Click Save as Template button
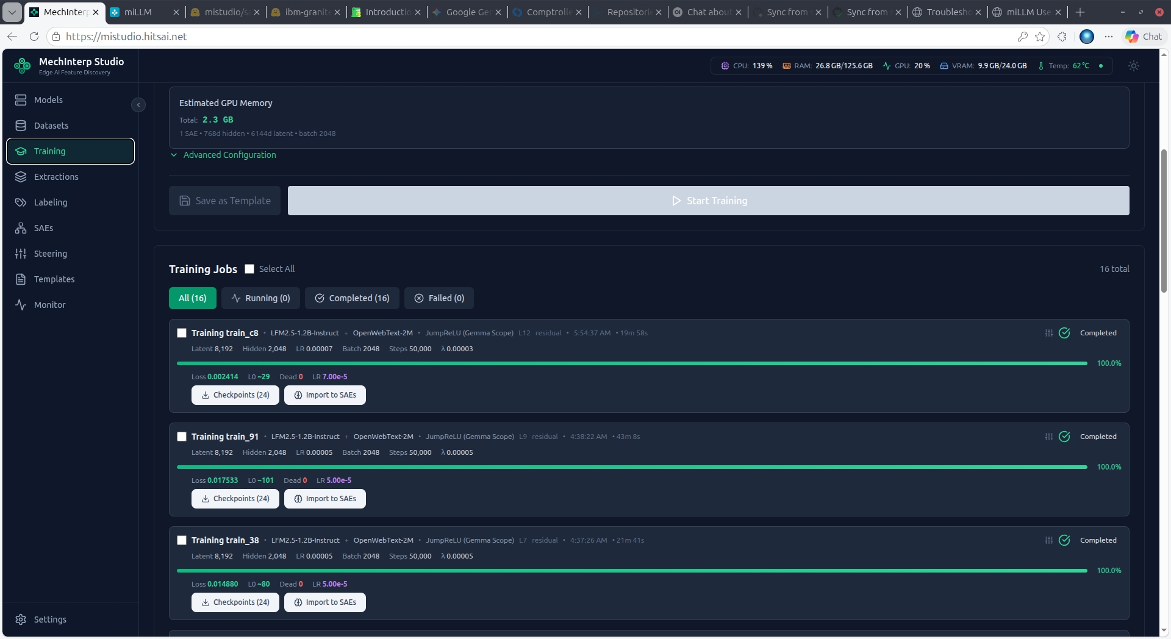Viewport: 1171px width, 639px height. (224, 201)
